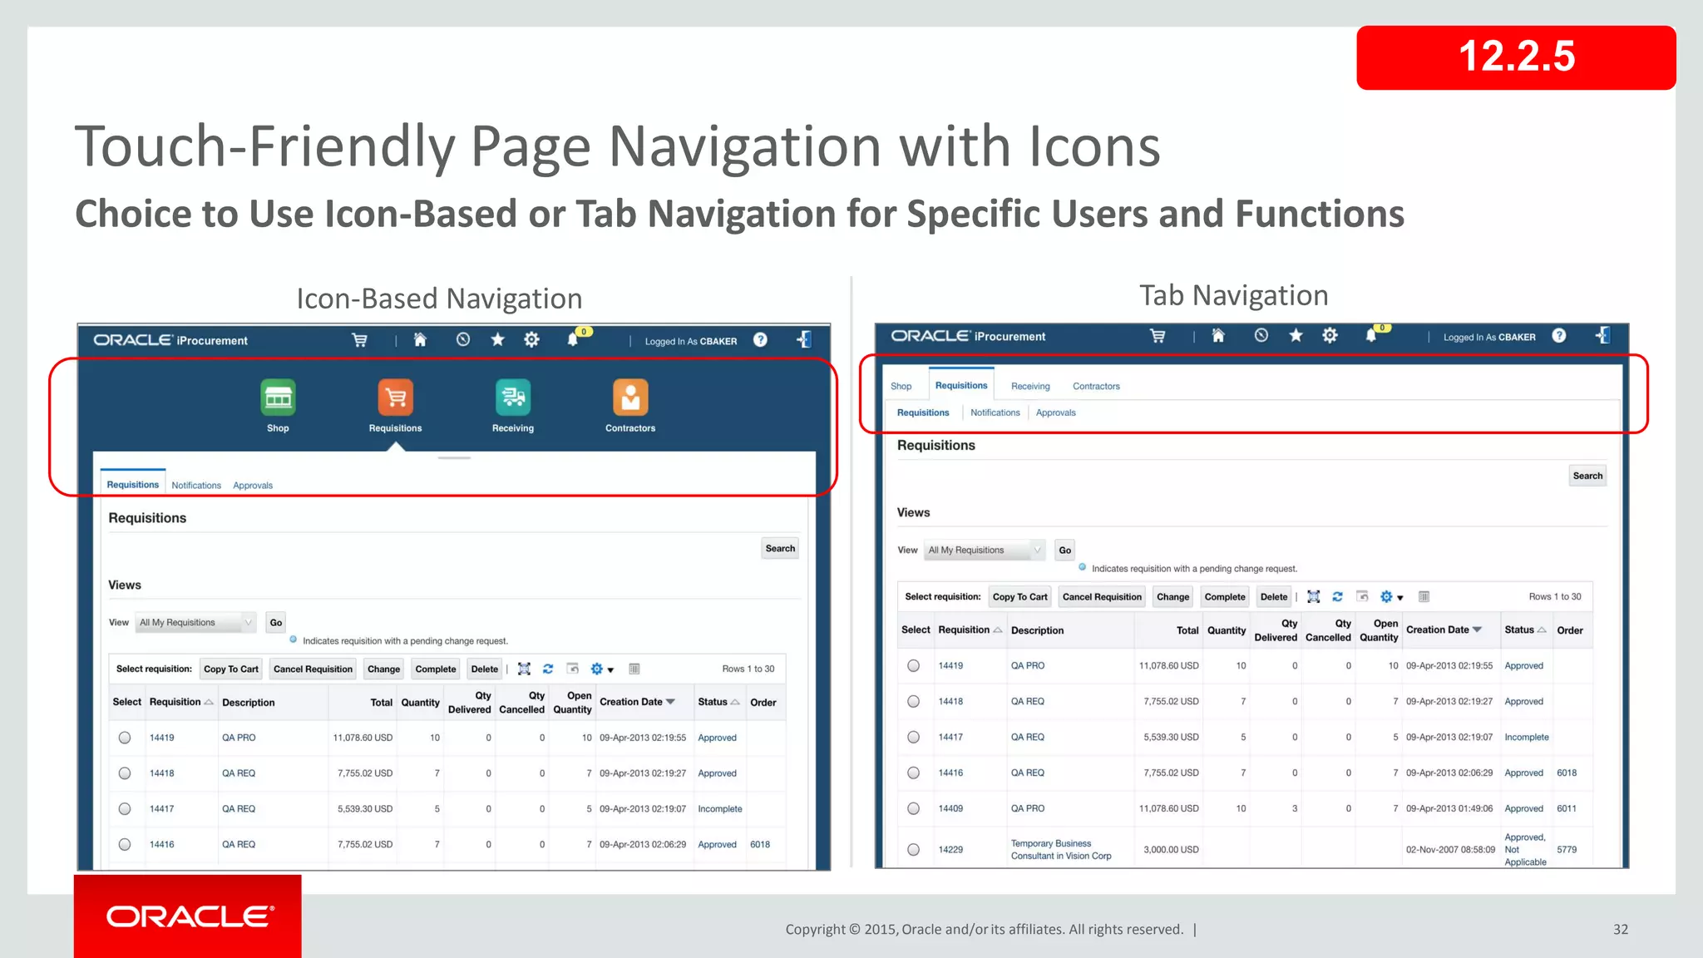The width and height of the screenshot is (1703, 958).
Task: Select requisition 14418 radio in right table
Action: click(914, 701)
